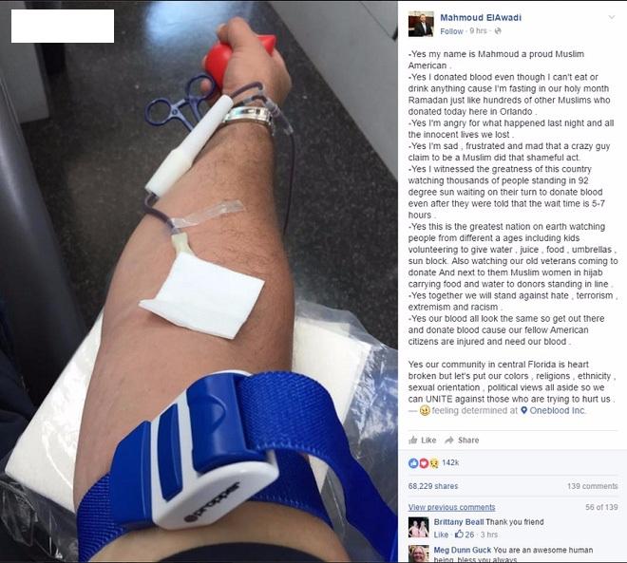Image resolution: width=627 pixels, height=563 pixels.
Task: Click the Sad reaction emoji icon
Action: tap(434, 462)
